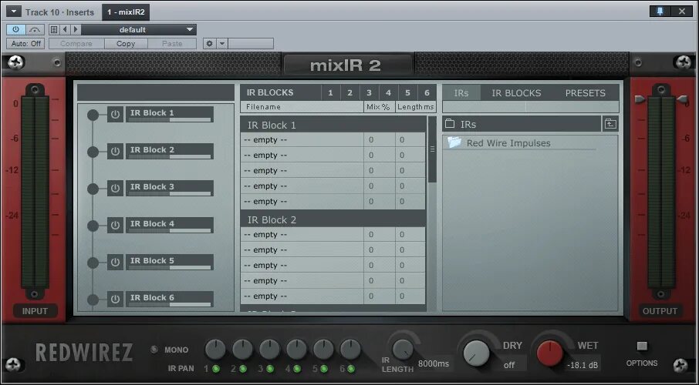Toggle power for IR Block 2
The height and width of the screenshot is (385, 699).
pos(115,152)
